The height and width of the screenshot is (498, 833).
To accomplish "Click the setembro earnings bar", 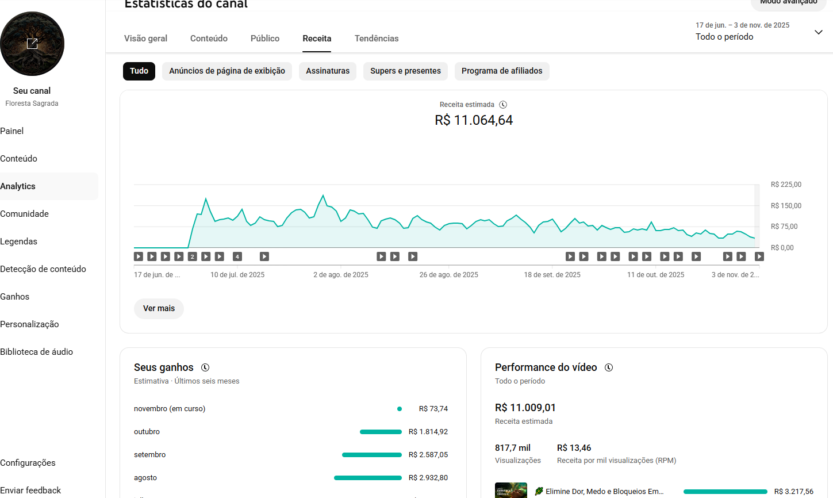I will point(372,455).
